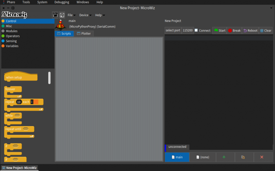This screenshot has width=275, height=171.
Task: Open the window menu arrow at title bar right
Action: click(271, 8)
